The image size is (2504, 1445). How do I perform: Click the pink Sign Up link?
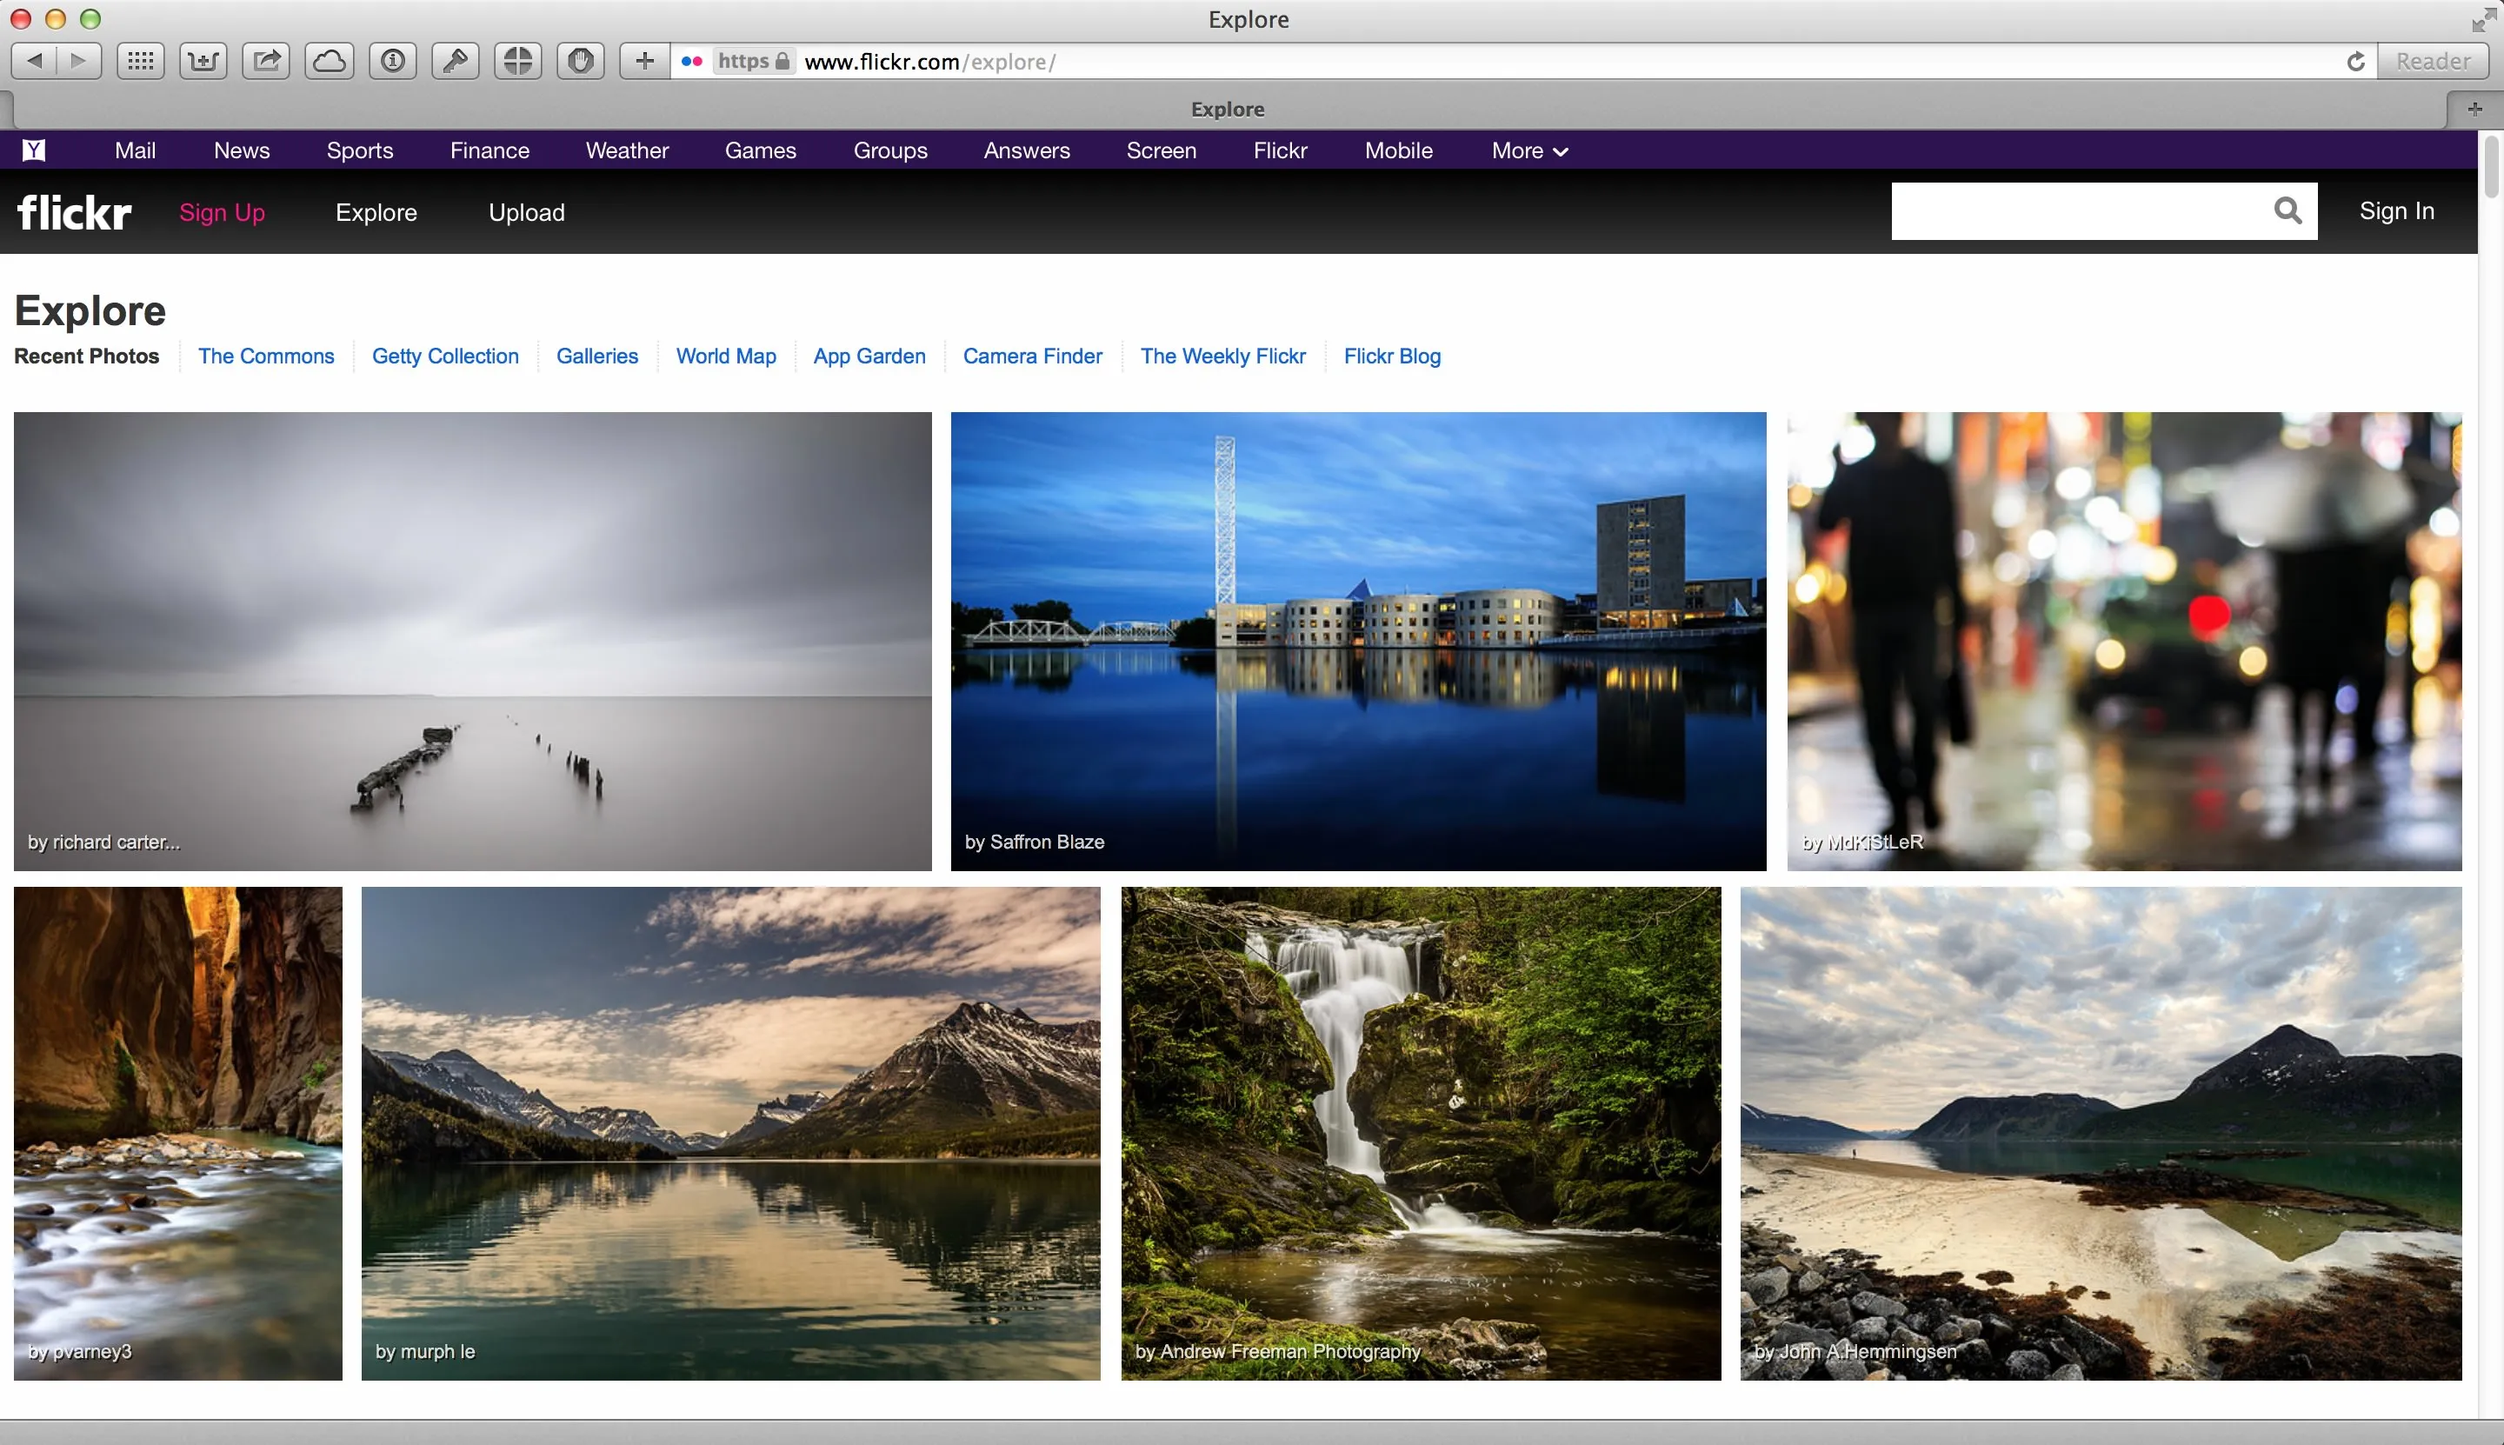click(x=223, y=212)
